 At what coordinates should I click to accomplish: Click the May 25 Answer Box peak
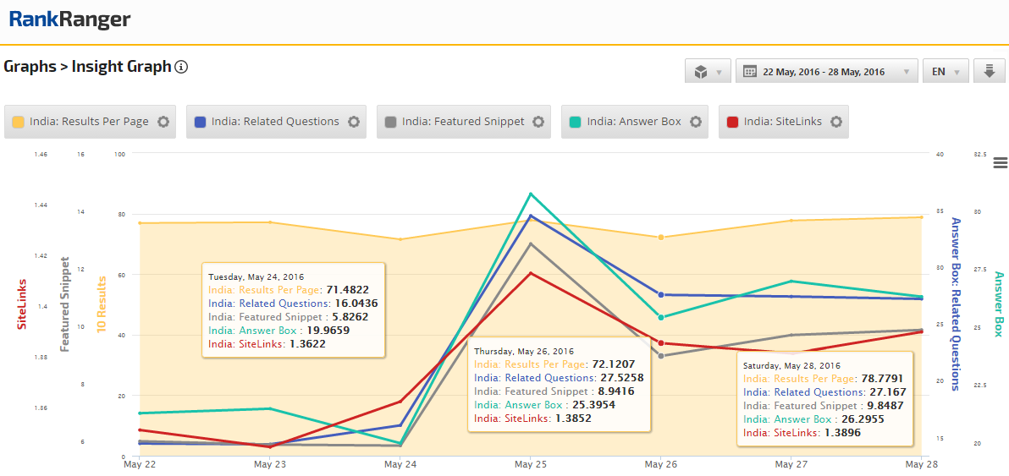[x=531, y=194]
